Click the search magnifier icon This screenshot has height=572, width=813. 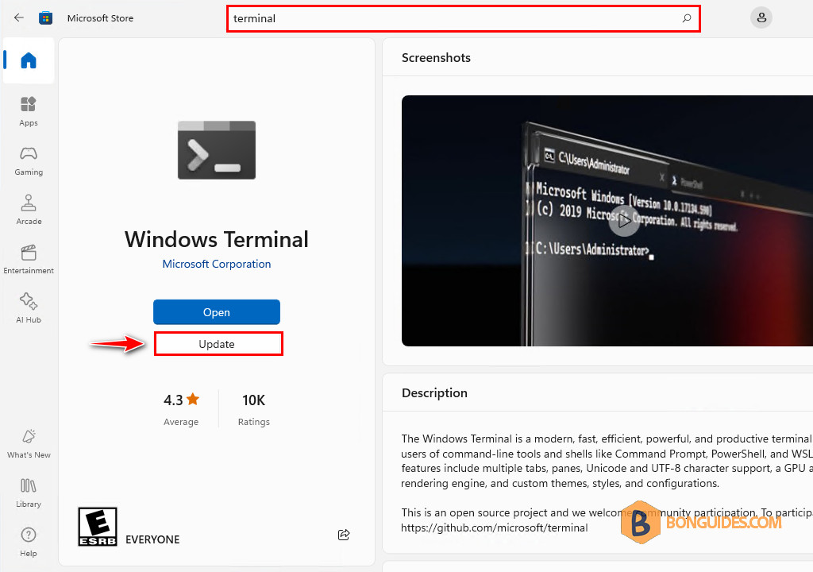687,18
